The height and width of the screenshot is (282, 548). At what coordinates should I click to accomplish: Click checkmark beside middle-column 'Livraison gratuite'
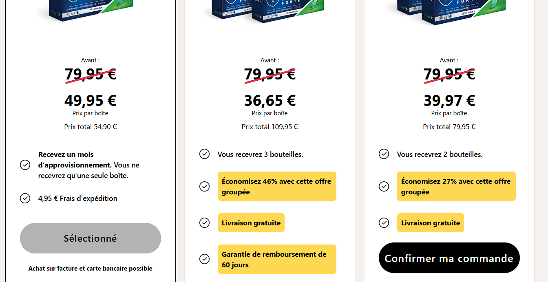[x=204, y=223]
